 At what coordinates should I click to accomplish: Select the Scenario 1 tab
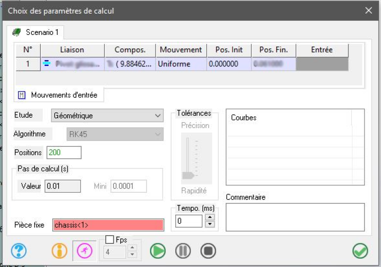[x=35, y=32]
